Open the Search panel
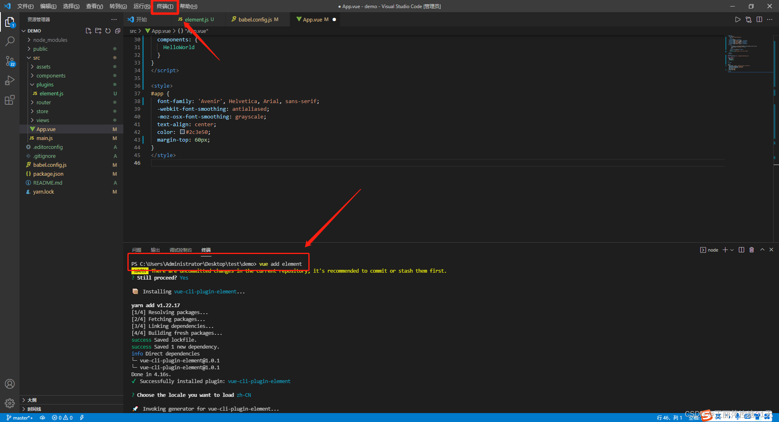Image resolution: width=779 pixels, height=422 pixels. [10, 41]
